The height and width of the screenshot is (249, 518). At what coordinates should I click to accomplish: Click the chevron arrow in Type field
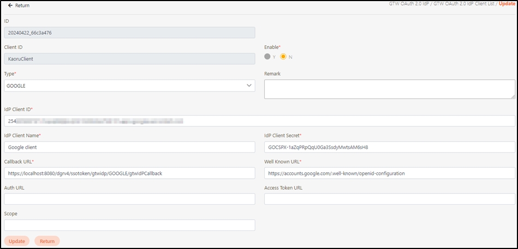249,86
